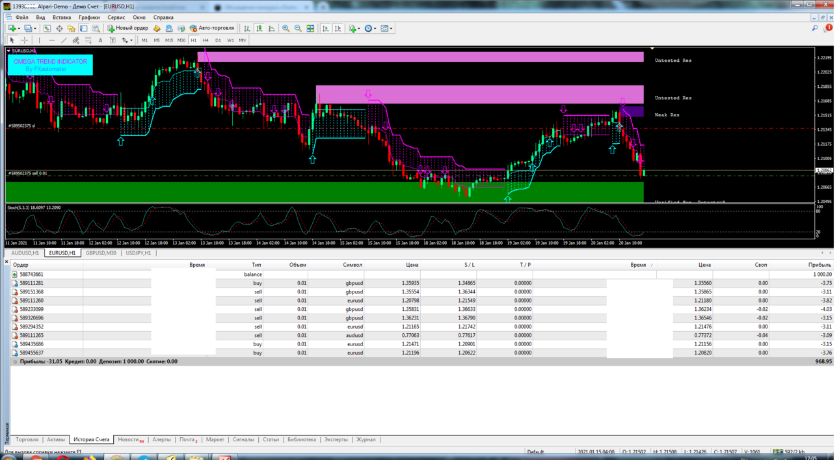Viewport: 839px width, 460px height.
Task: Open the Новости terminal tab
Action: (x=129, y=440)
